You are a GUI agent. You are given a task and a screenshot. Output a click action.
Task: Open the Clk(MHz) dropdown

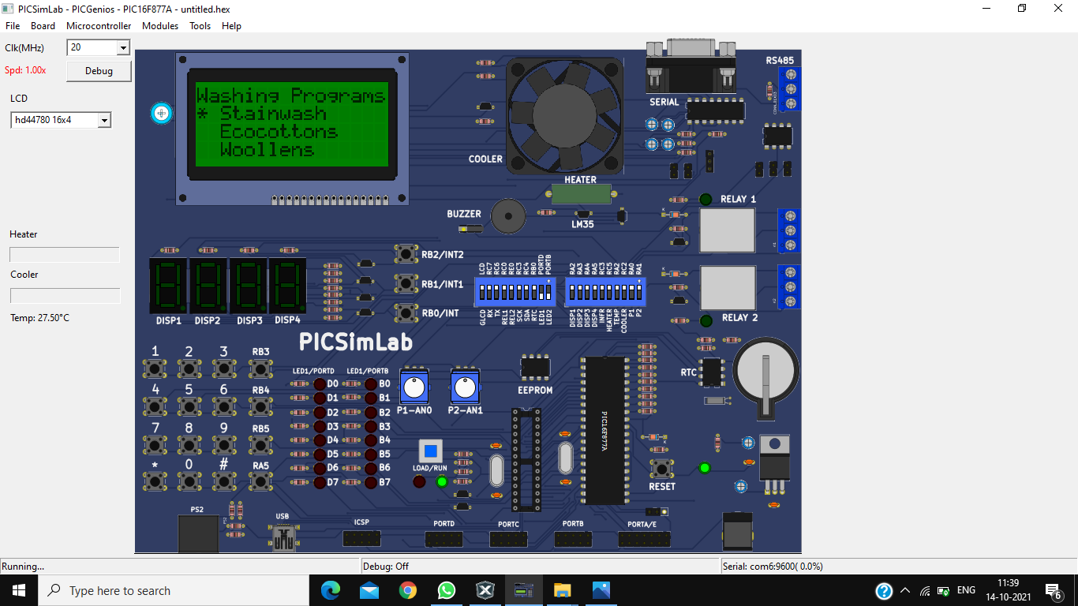click(123, 47)
